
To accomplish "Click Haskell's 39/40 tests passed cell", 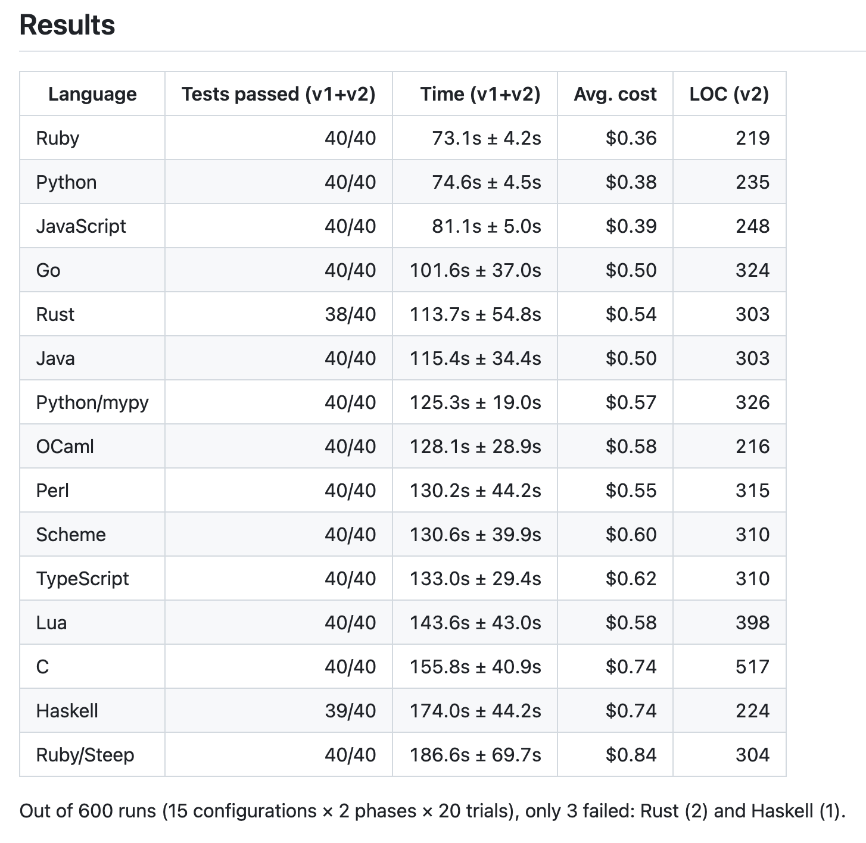I will coord(279,711).
